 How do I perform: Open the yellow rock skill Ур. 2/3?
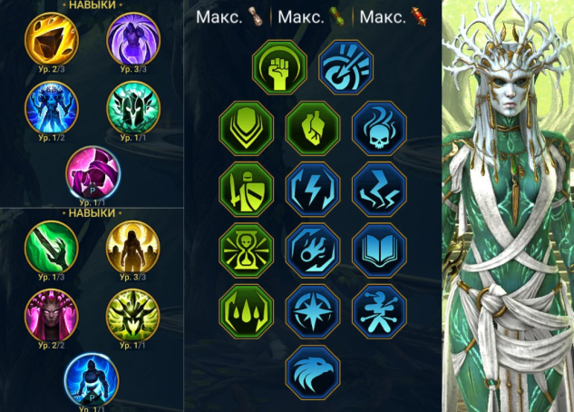coord(52,40)
